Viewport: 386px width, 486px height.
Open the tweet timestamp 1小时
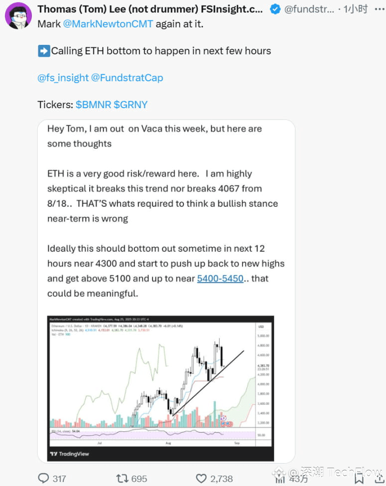355,9
